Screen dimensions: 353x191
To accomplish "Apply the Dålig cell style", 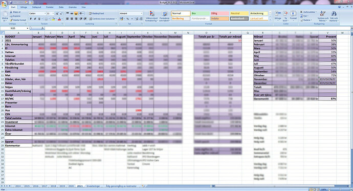I will 219,13.
